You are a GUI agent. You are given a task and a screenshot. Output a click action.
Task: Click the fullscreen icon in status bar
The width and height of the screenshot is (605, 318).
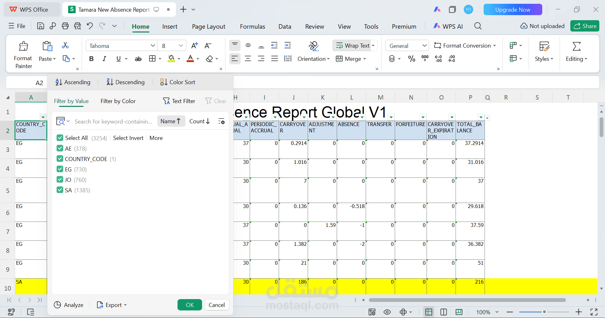[594, 312]
